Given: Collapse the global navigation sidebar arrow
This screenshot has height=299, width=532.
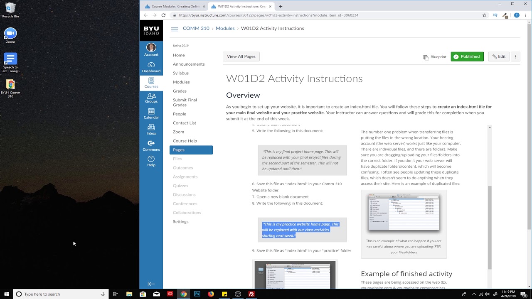Looking at the screenshot, I should [x=151, y=284].
